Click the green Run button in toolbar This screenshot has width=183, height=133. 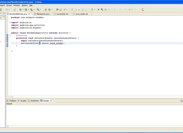26,10
